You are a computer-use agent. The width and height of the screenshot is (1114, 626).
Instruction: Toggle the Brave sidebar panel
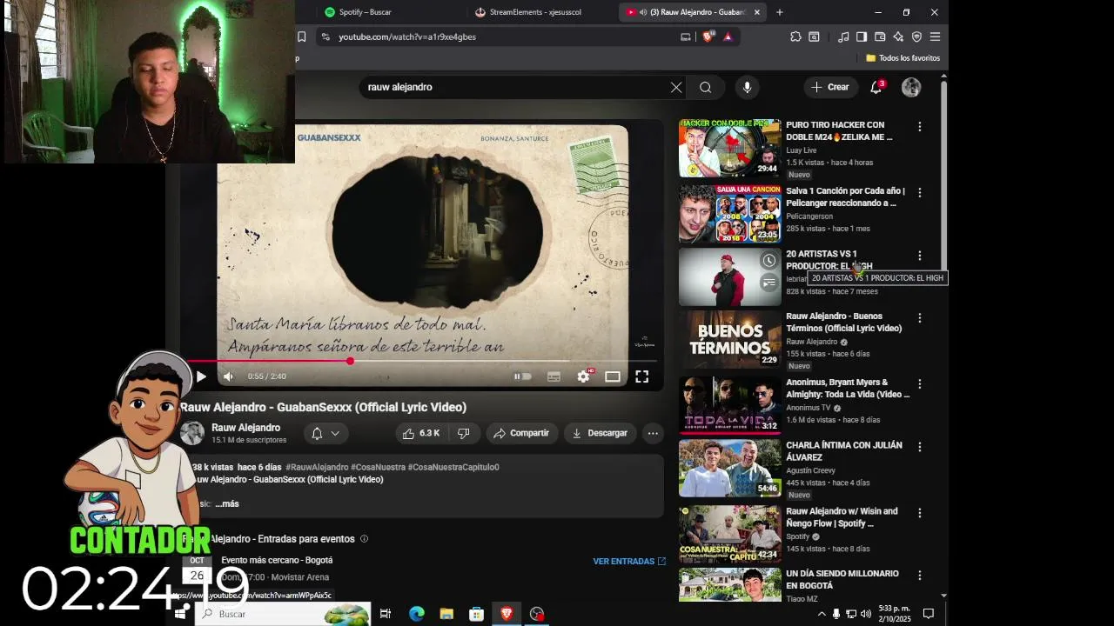[862, 37]
